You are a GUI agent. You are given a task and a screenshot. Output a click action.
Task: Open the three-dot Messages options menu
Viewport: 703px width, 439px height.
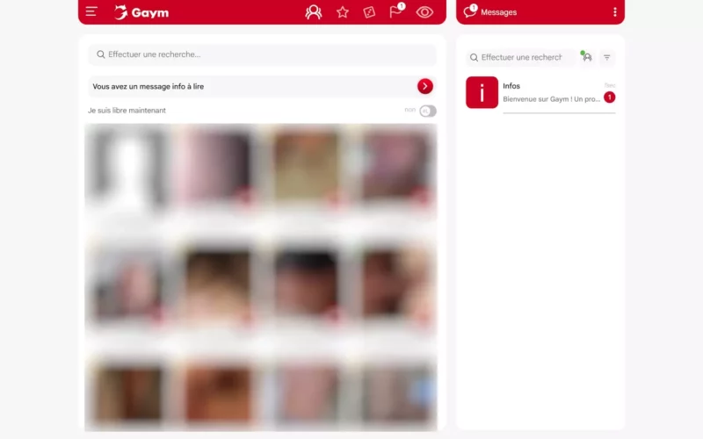(614, 12)
